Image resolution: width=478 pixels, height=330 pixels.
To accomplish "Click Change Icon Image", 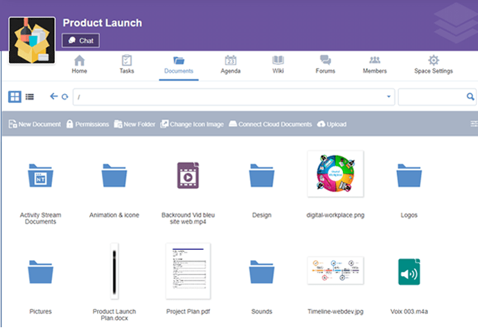I will [192, 125].
